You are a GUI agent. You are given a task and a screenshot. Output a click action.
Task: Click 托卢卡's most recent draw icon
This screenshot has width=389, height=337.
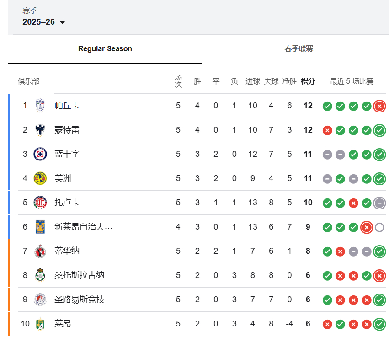[379, 203]
